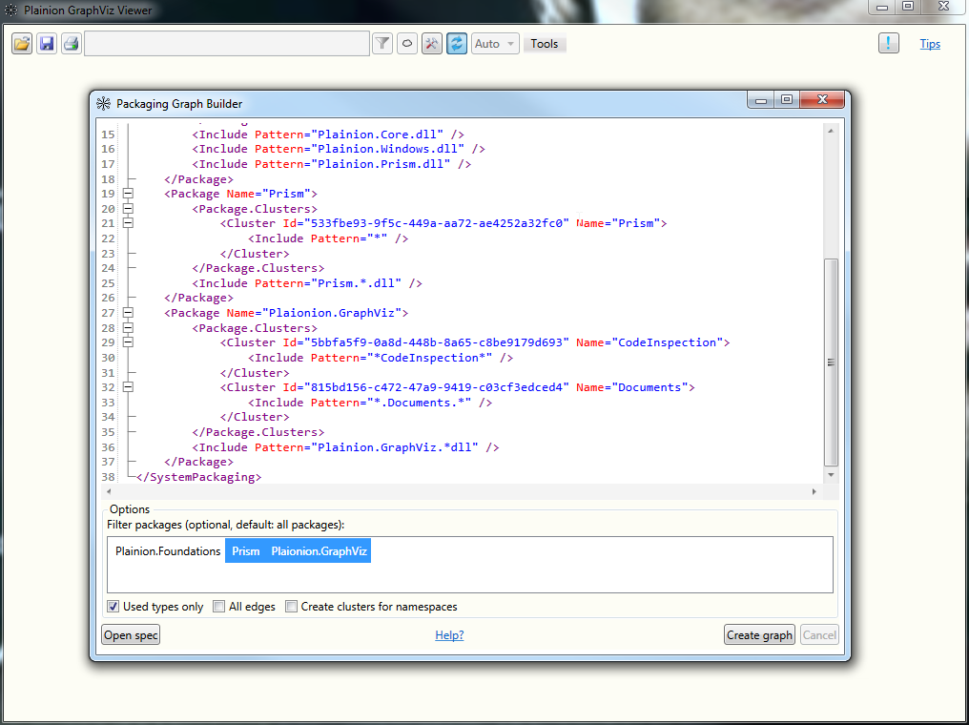Collapse the Documents cluster fold
Screen dimensions: 969x725
(x=128, y=387)
